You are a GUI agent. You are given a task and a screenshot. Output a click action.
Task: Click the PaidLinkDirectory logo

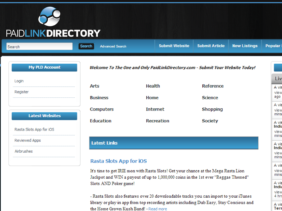tap(53, 22)
